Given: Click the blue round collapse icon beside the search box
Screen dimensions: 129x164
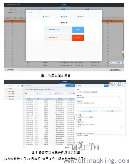Looking at the screenshot, I should point(22,86).
